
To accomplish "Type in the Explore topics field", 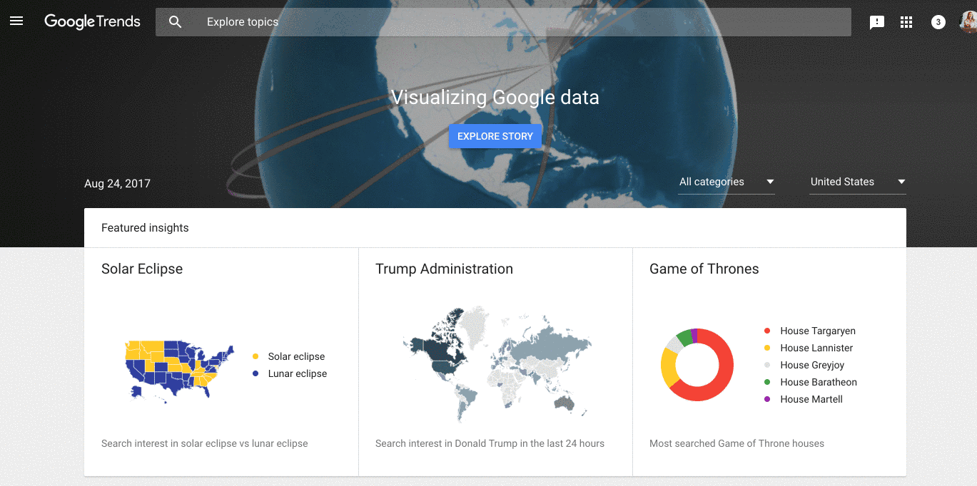I will click(500, 22).
